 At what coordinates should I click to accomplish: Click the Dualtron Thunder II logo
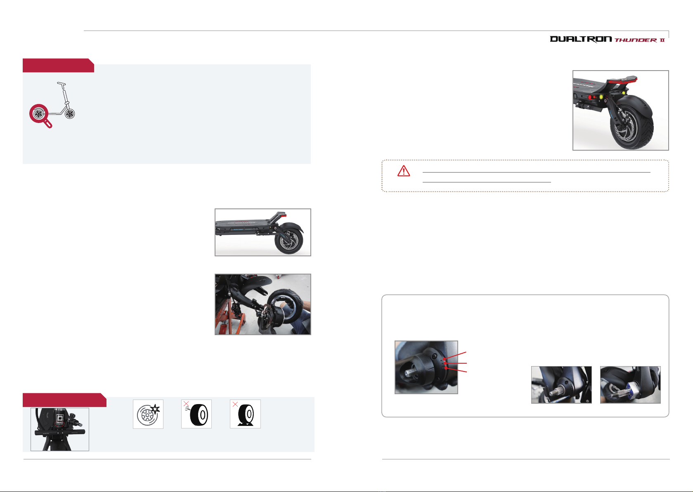[x=607, y=39]
